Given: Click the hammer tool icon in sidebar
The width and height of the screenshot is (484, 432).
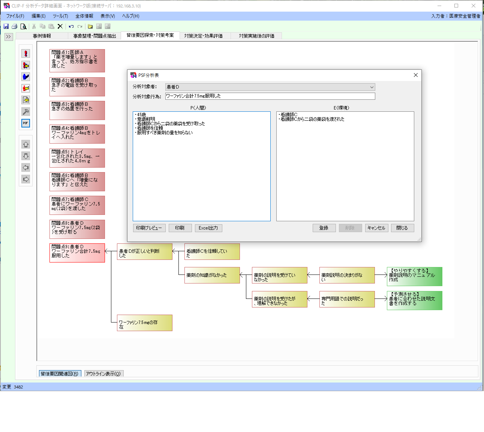Looking at the screenshot, I should [x=25, y=111].
